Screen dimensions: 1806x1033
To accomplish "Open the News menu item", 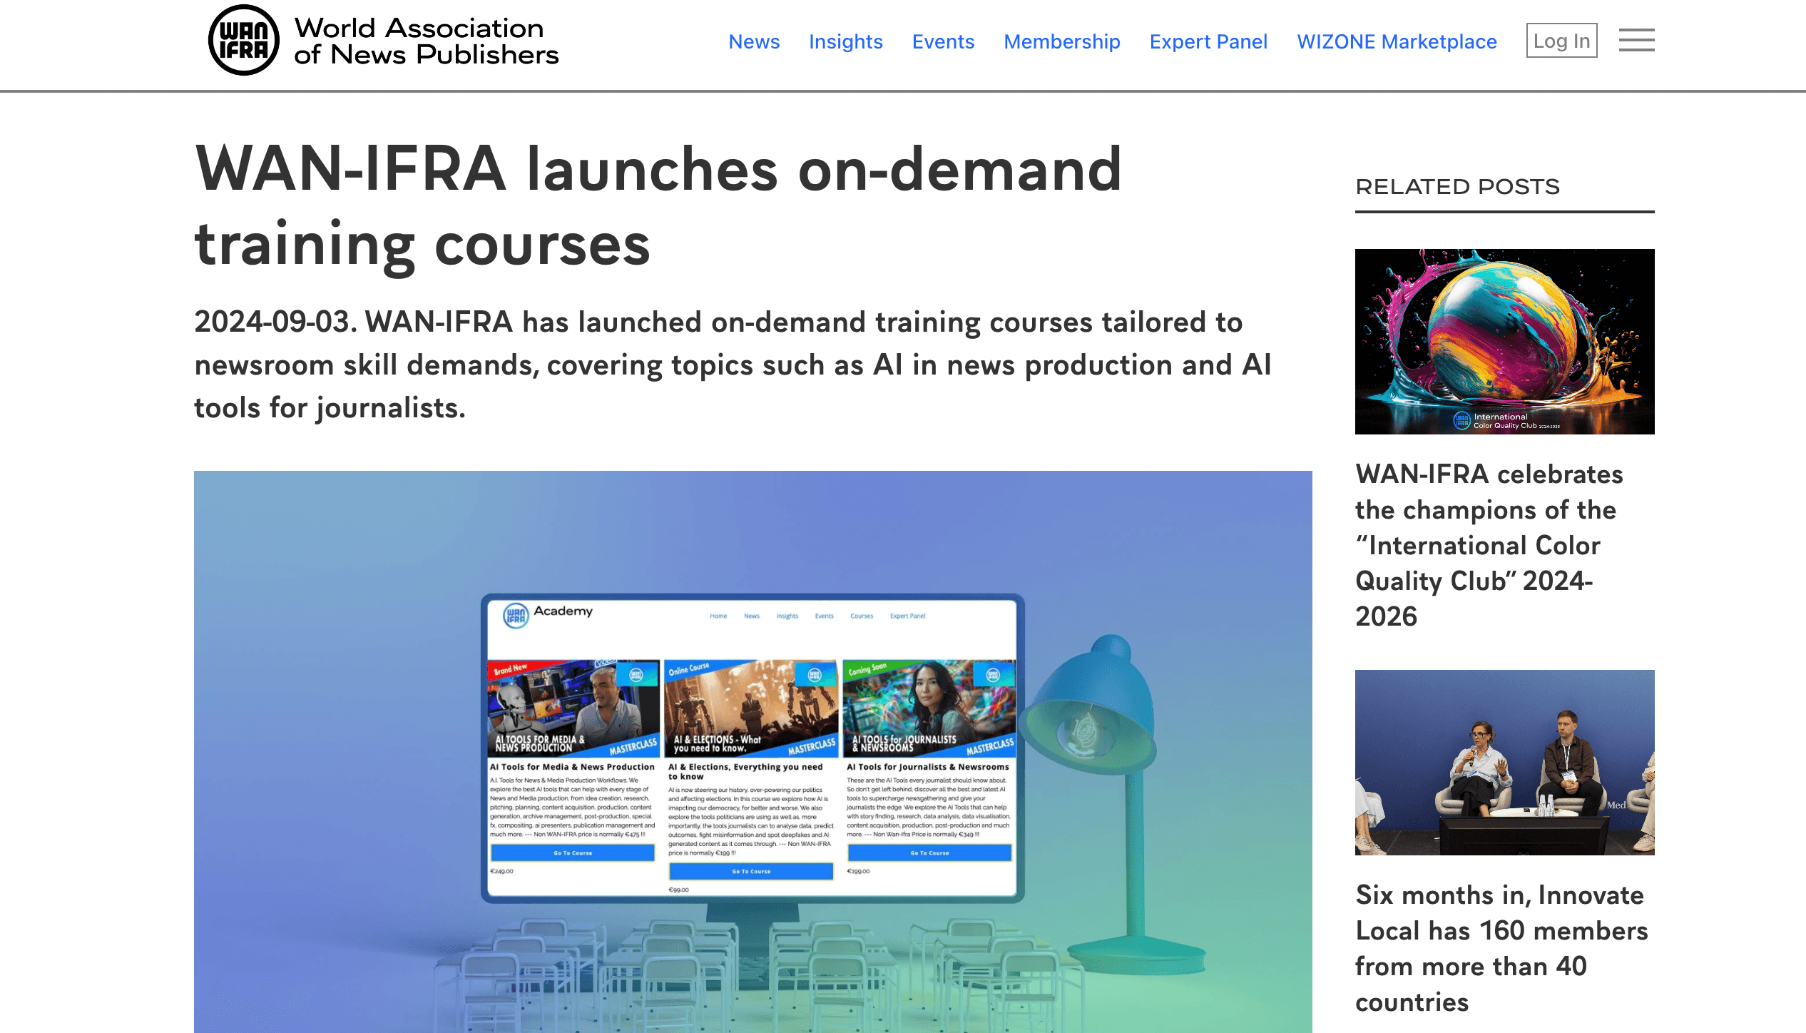I will pyautogui.click(x=754, y=41).
